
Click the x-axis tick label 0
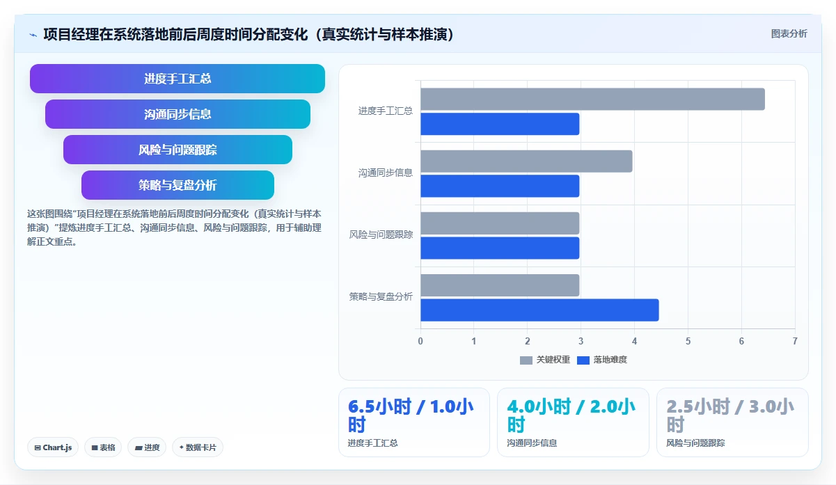pyautogui.click(x=420, y=341)
